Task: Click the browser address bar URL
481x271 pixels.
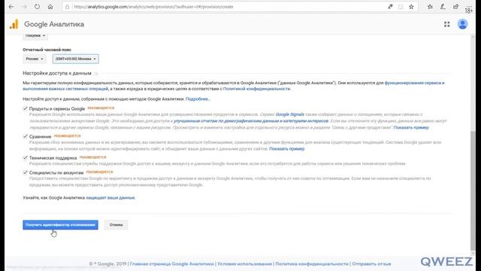Action: (153, 7)
